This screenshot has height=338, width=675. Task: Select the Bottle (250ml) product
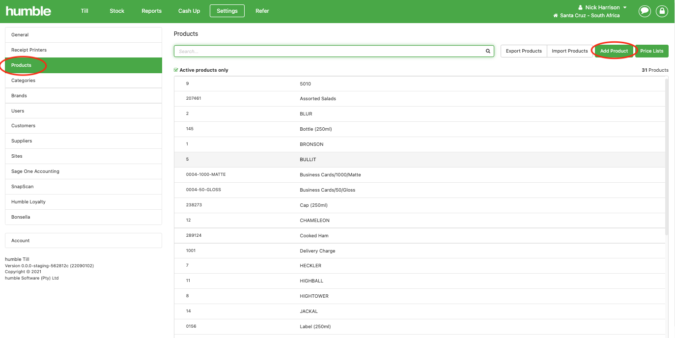(420, 129)
